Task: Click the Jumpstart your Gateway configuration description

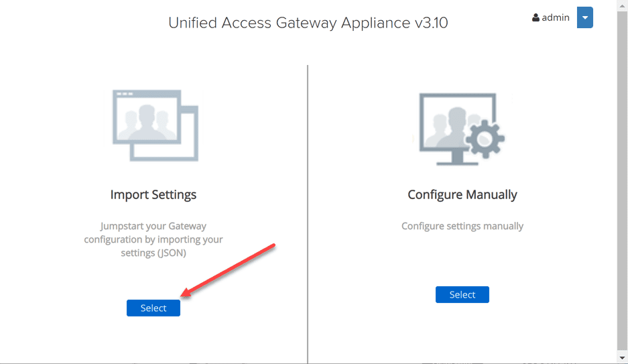Action: [153, 239]
